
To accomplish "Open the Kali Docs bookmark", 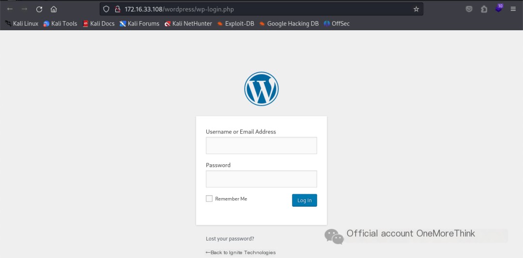I will point(98,24).
